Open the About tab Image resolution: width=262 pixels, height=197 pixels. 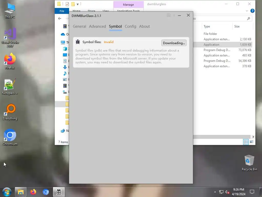click(144, 26)
